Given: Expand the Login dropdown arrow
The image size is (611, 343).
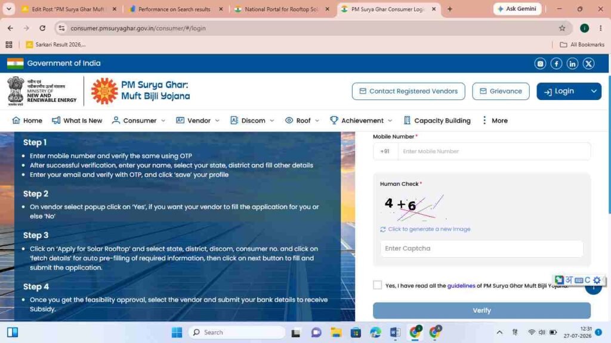Looking at the screenshot, I should coord(594,91).
